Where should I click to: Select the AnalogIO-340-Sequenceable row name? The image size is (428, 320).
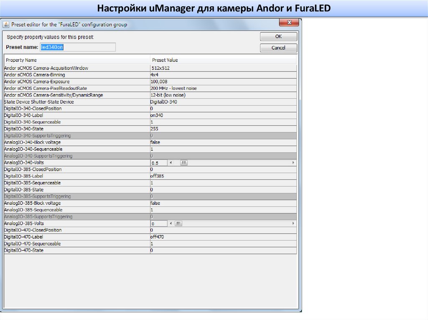33,149
